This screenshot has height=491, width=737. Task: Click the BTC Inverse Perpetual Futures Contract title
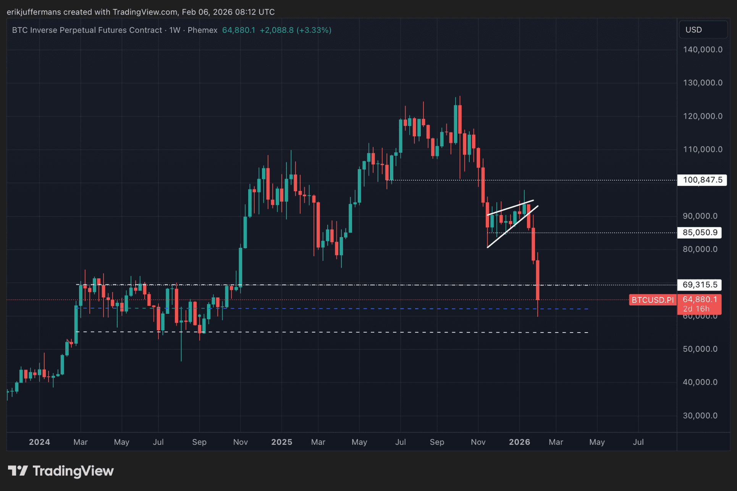[x=87, y=30]
